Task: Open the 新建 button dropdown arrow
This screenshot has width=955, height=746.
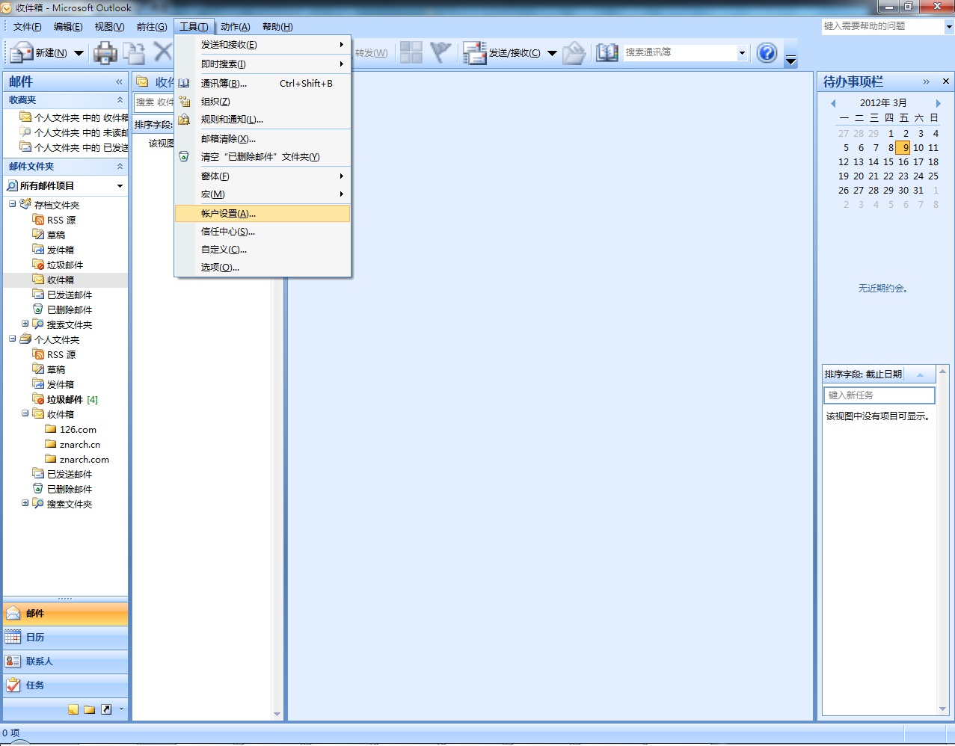Action: point(79,53)
